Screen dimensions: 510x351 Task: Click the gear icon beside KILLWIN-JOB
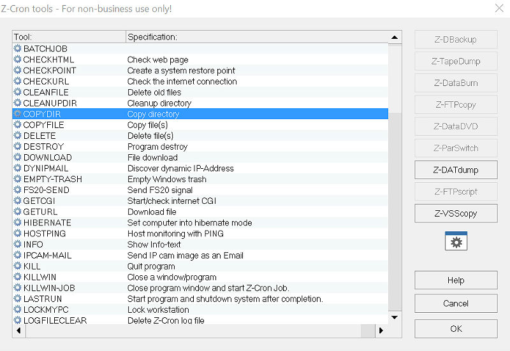[x=18, y=288]
